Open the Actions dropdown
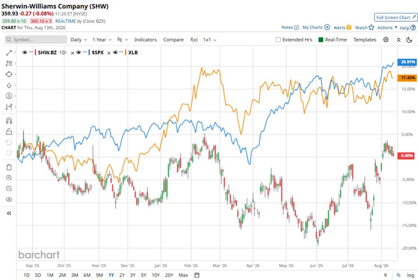Viewport: 418px width, 280px height. 387,28
